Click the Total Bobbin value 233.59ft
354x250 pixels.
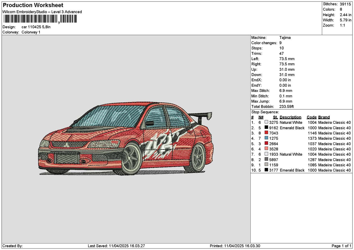286,107
